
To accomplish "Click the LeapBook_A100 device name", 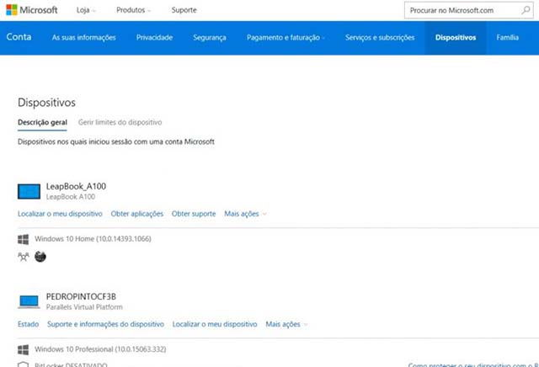I will click(76, 187).
